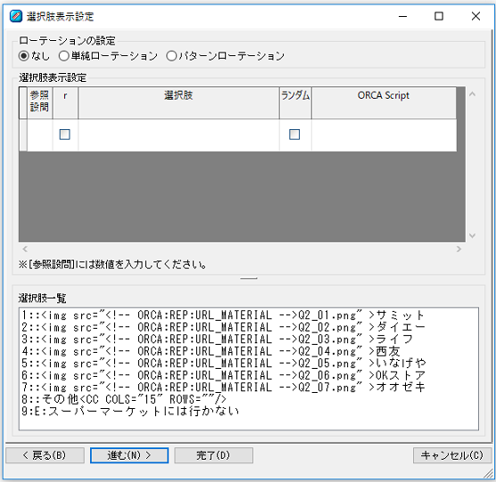Click the ORCA Script cell in first row

pyautogui.click(x=384, y=135)
